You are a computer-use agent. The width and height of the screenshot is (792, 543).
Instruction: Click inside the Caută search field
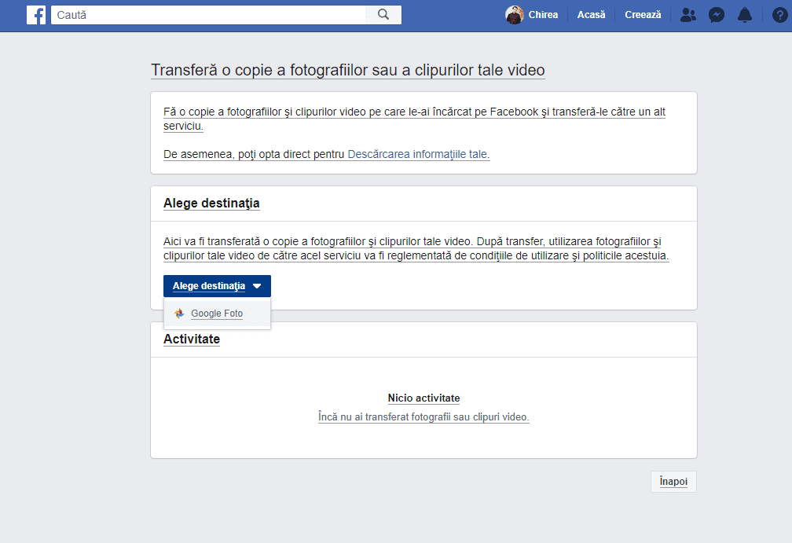(208, 14)
